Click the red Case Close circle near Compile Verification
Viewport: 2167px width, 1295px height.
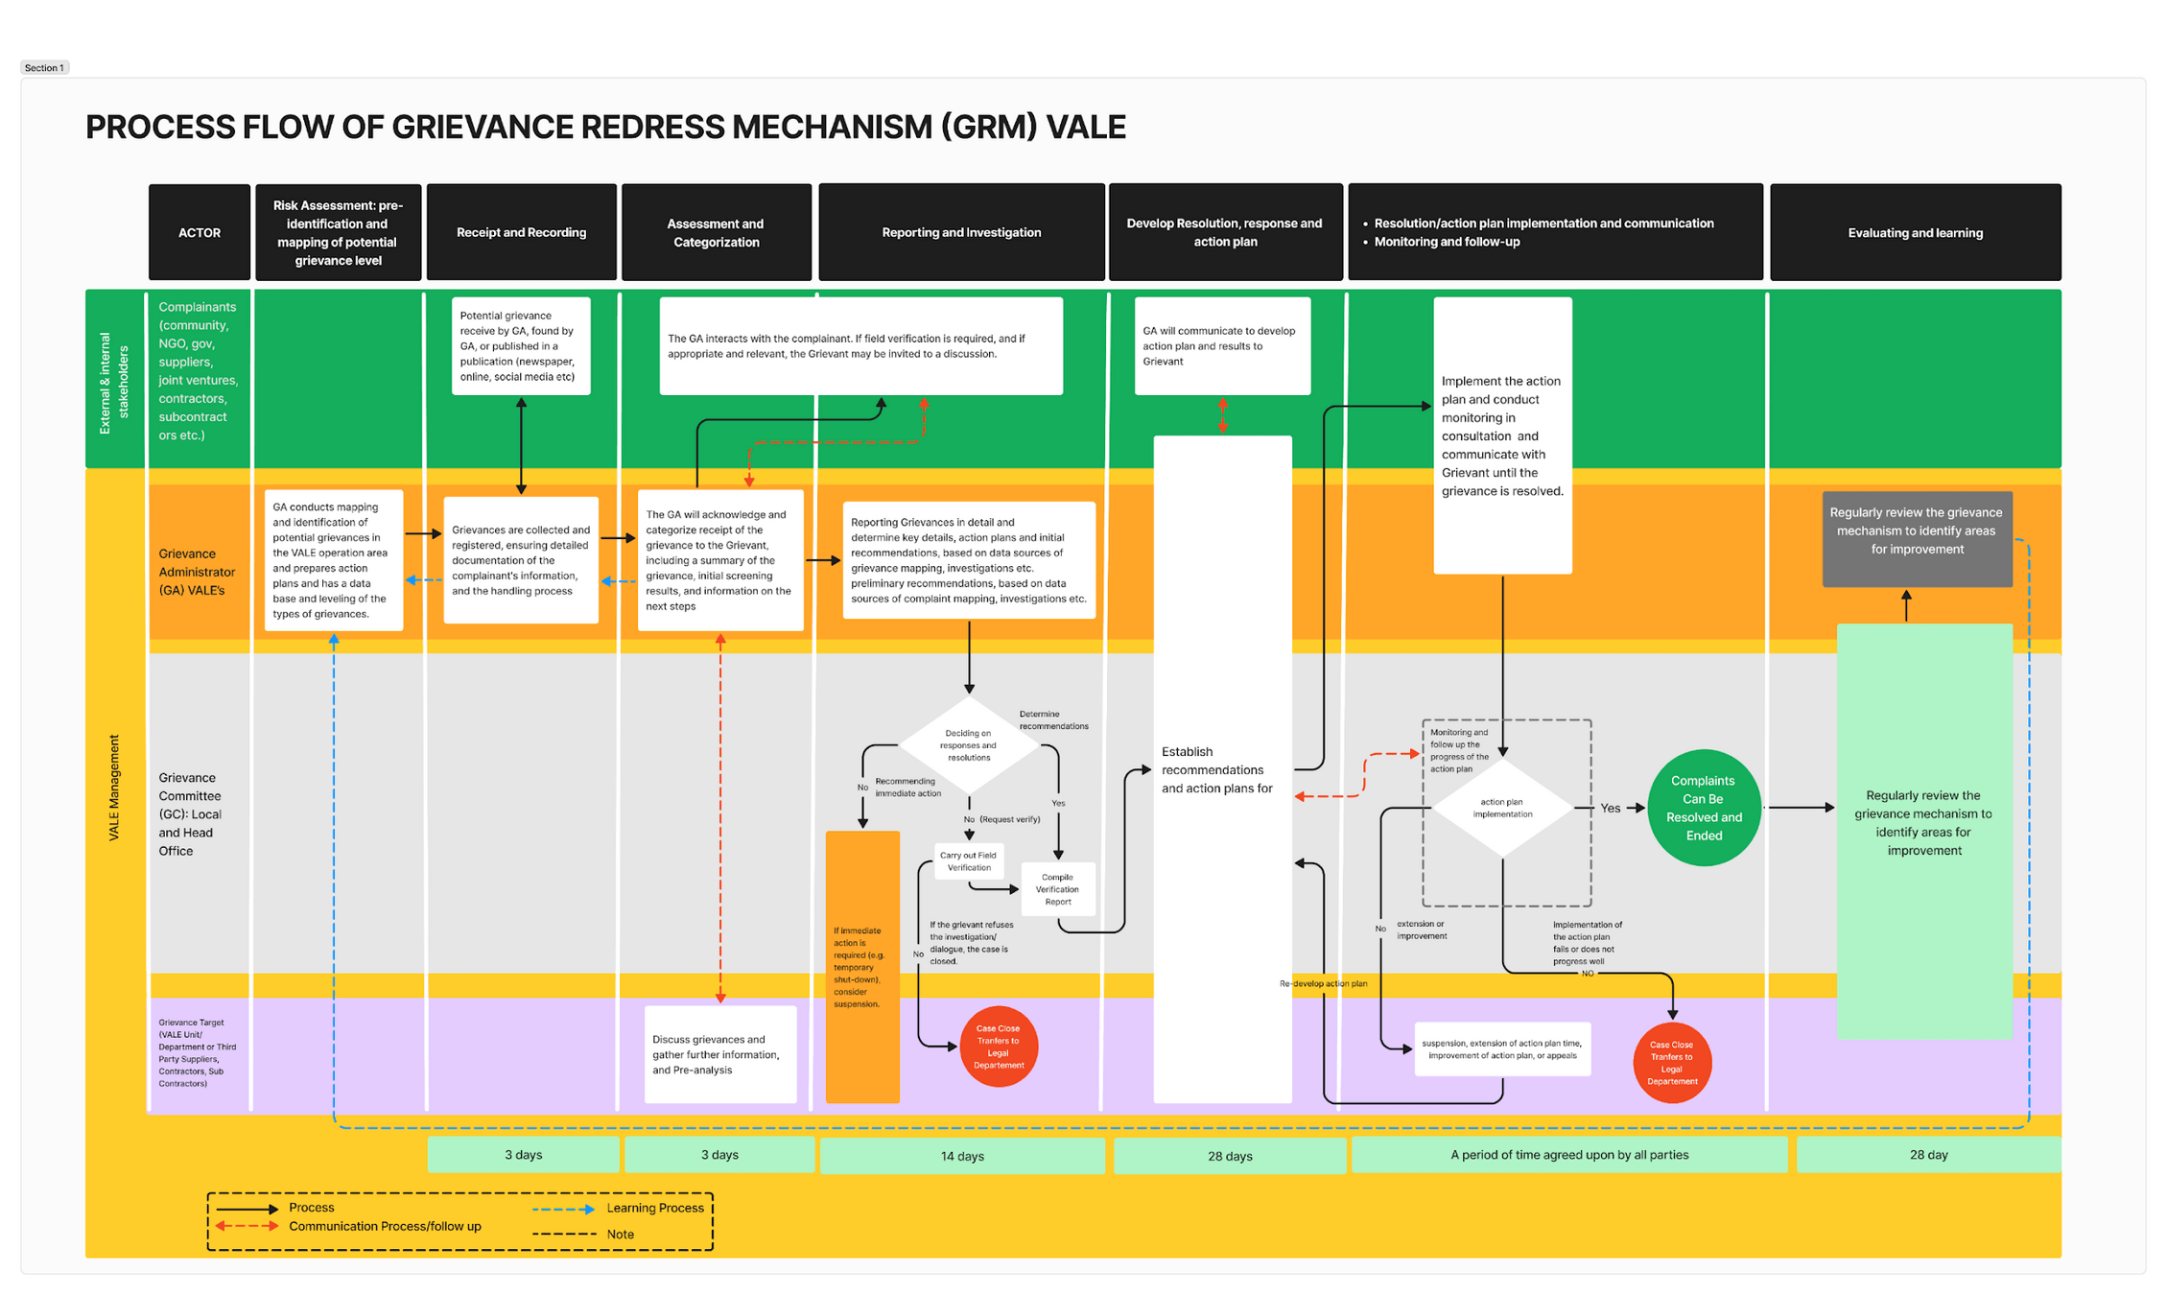[x=998, y=1046]
